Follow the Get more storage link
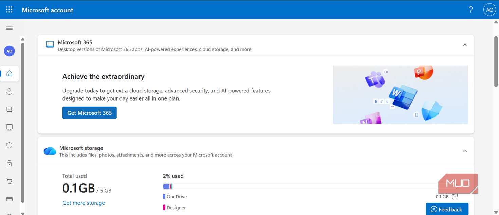 pos(84,203)
